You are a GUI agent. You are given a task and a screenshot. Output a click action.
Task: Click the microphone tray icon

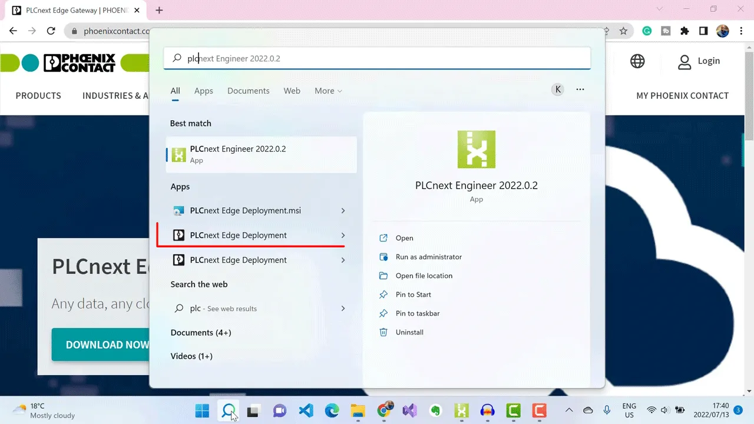607,410
